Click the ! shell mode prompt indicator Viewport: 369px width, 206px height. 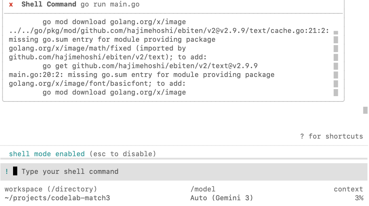point(7,172)
